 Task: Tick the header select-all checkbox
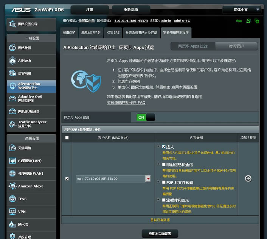[67, 138]
